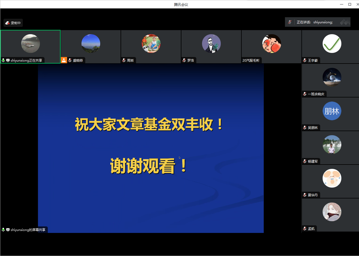
Task: Click muted mic icon next to 罗浩
Action: [184, 60]
